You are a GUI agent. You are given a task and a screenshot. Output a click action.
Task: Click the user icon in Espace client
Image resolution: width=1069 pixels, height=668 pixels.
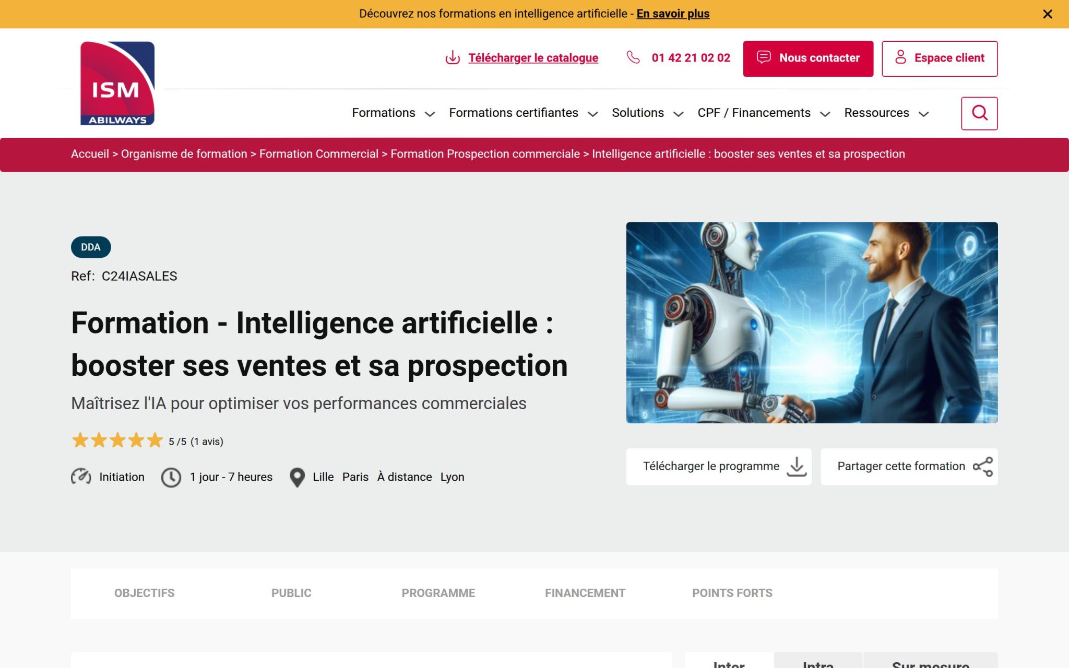(900, 57)
